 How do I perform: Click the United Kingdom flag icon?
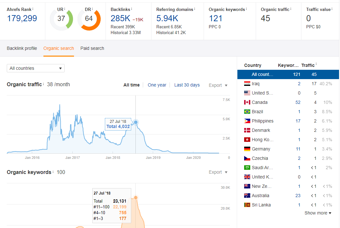point(247,177)
